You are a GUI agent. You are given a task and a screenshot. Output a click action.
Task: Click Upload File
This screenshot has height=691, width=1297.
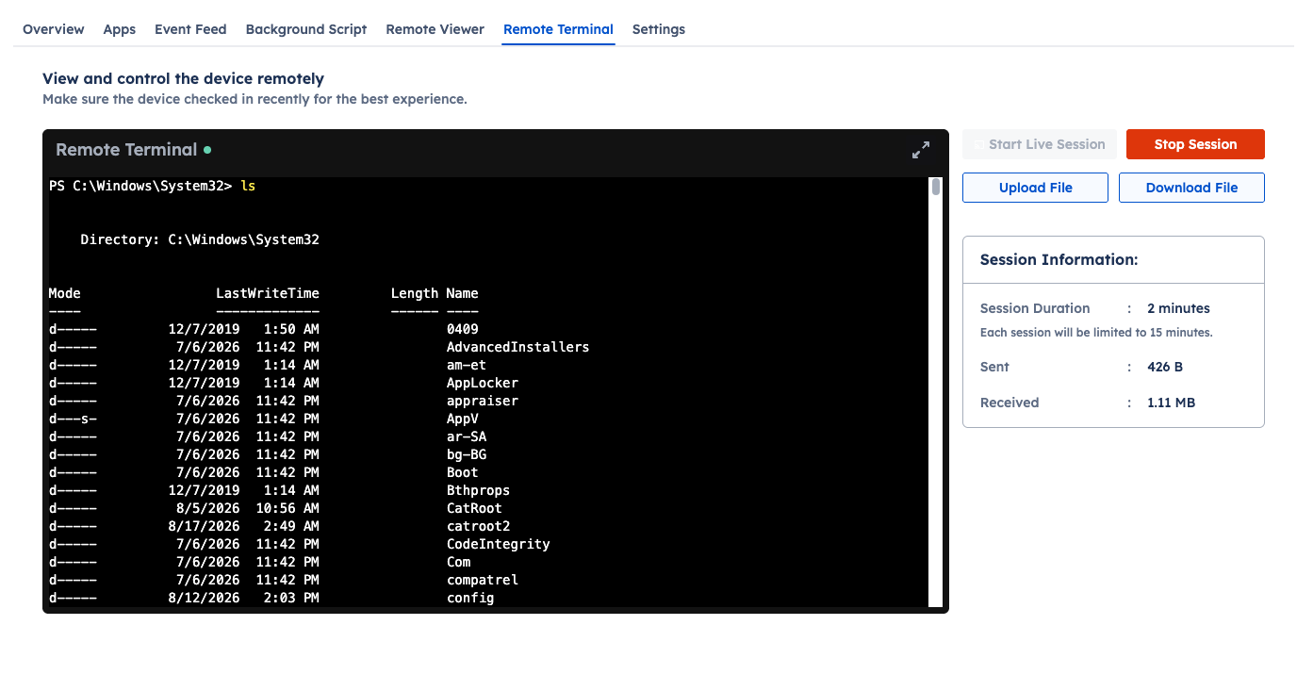pos(1035,188)
